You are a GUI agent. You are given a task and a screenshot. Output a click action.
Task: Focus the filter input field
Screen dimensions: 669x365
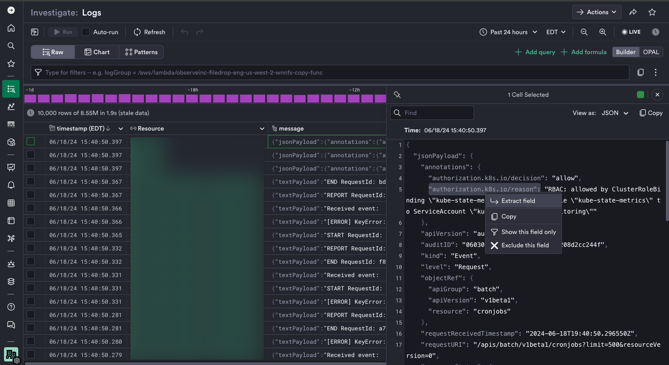330,72
